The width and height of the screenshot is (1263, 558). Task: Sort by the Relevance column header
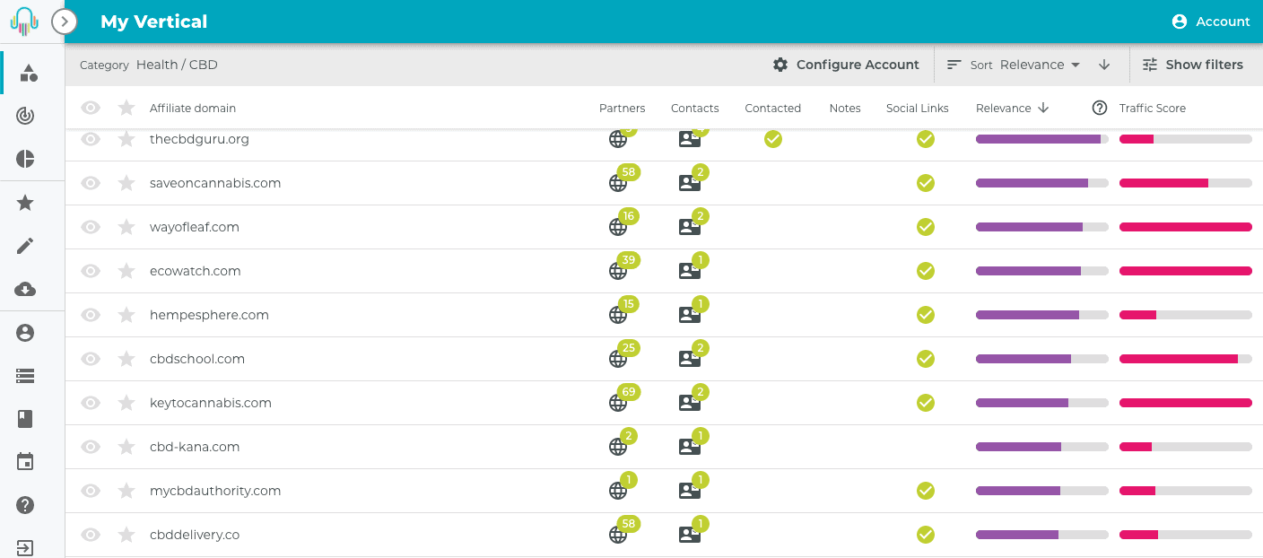(1012, 108)
